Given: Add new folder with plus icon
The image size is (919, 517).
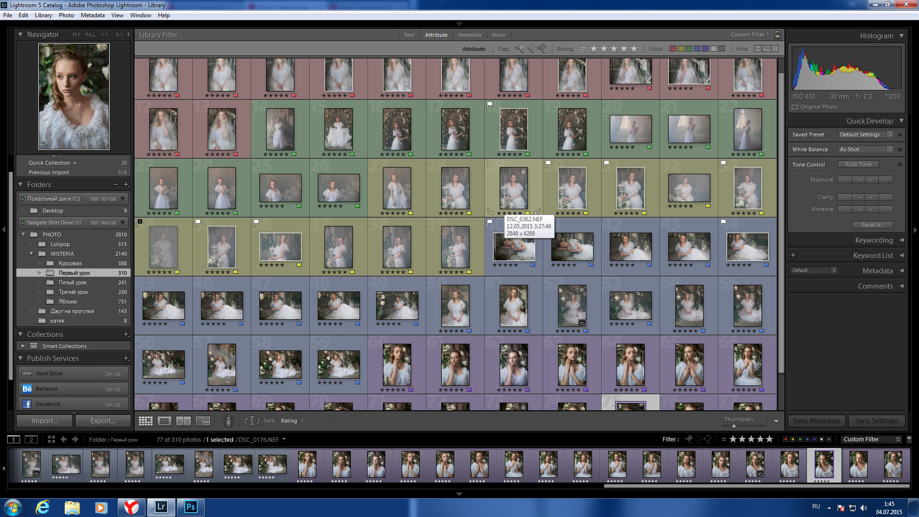Looking at the screenshot, I should [126, 184].
